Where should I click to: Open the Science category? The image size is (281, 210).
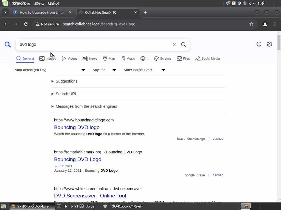tap(162, 59)
